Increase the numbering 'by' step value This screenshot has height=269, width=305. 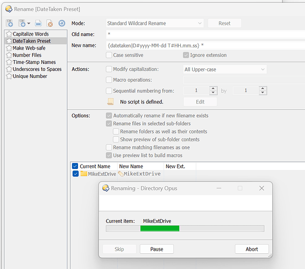263,88
